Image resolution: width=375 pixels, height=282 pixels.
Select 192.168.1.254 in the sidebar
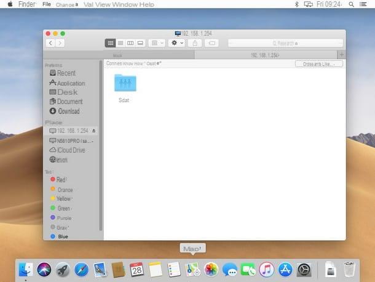point(71,131)
